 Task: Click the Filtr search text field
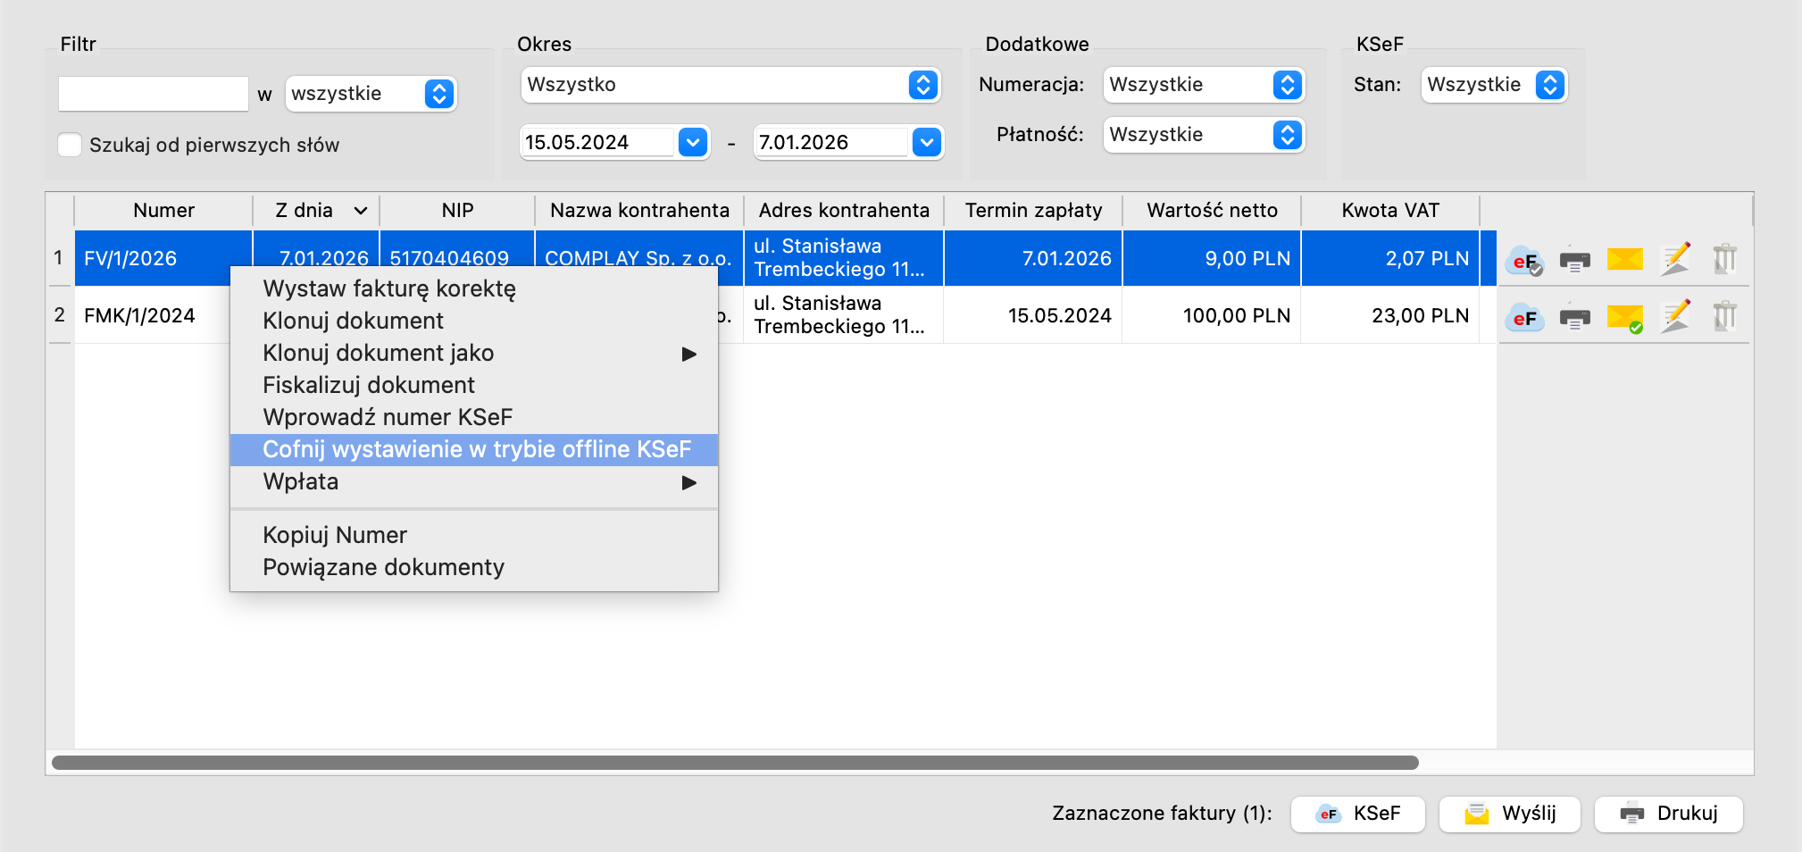coord(153,94)
